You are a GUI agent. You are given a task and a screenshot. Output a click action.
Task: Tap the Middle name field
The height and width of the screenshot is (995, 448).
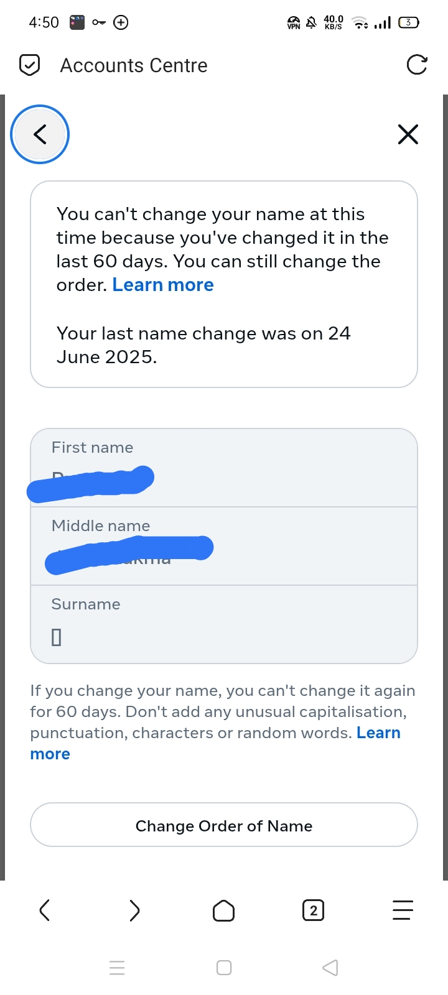click(224, 546)
